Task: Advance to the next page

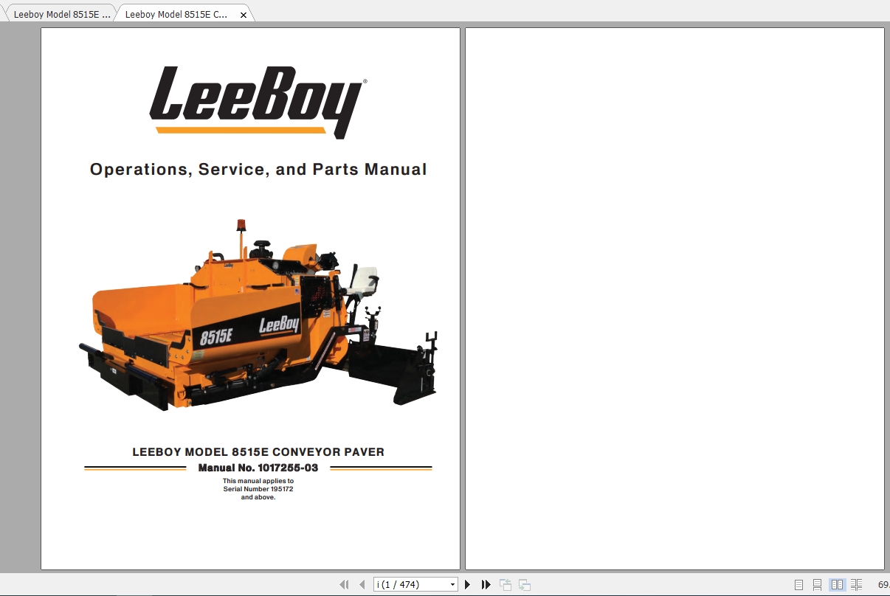Action: 468,583
